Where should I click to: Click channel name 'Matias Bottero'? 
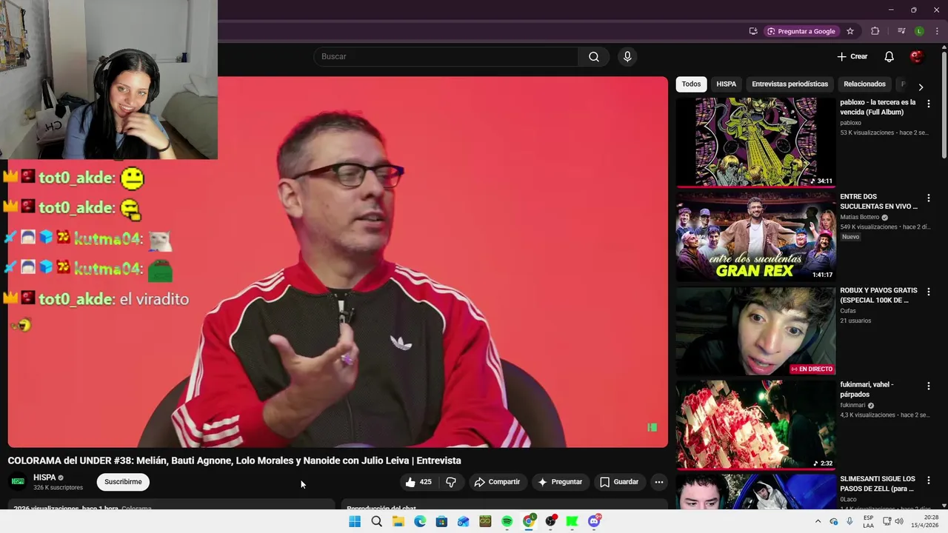pyautogui.click(x=859, y=218)
